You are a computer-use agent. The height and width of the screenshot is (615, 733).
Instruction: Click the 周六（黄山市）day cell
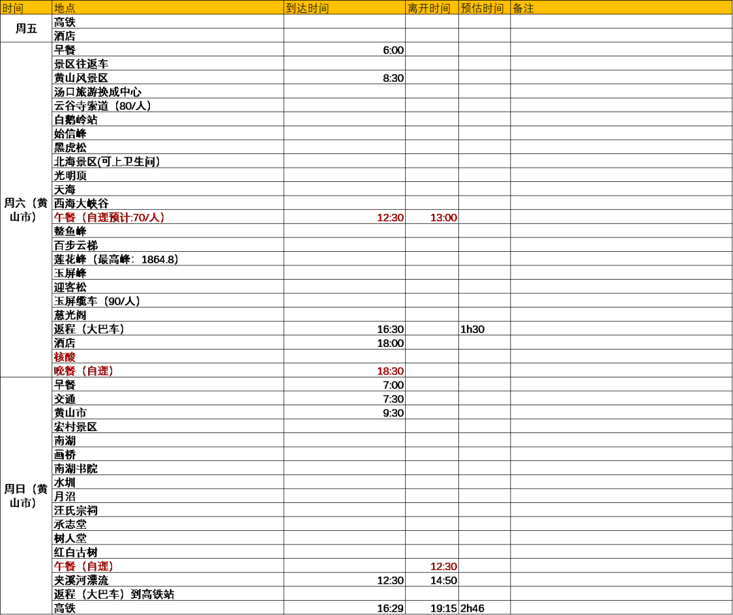click(x=26, y=210)
